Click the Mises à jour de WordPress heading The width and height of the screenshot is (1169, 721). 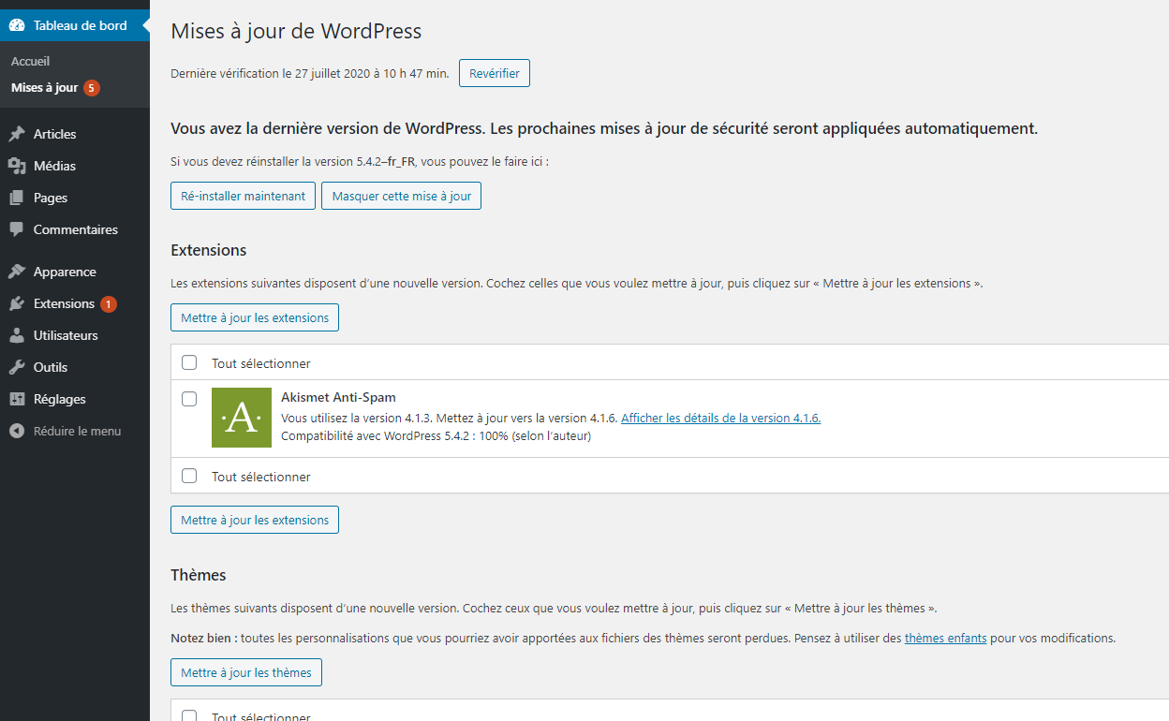coord(296,31)
